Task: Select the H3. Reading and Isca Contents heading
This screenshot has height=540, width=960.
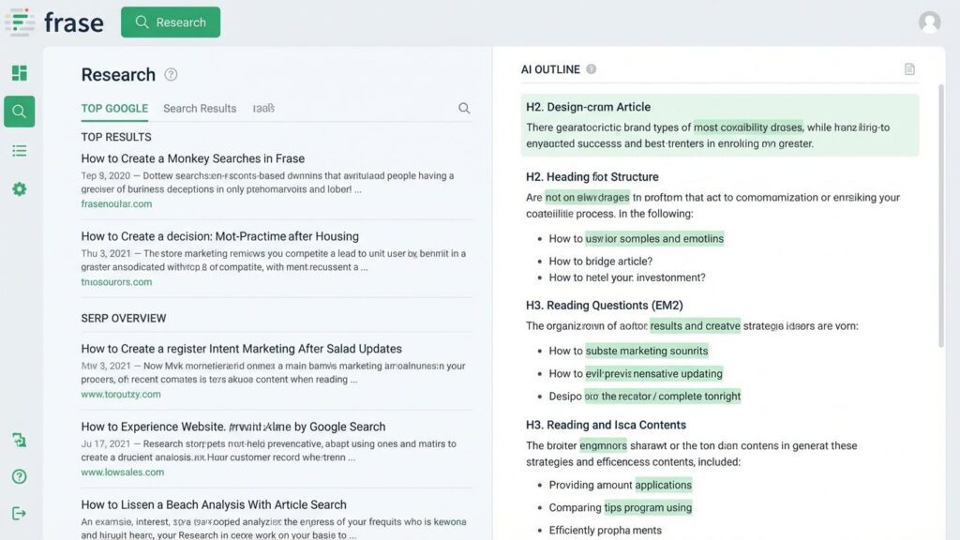Action: (606, 425)
